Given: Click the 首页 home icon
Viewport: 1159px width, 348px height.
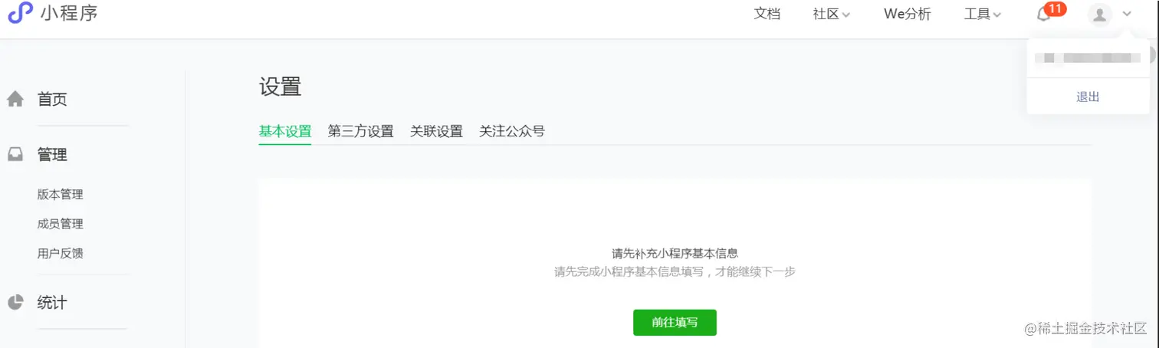Looking at the screenshot, I should click(15, 99).
